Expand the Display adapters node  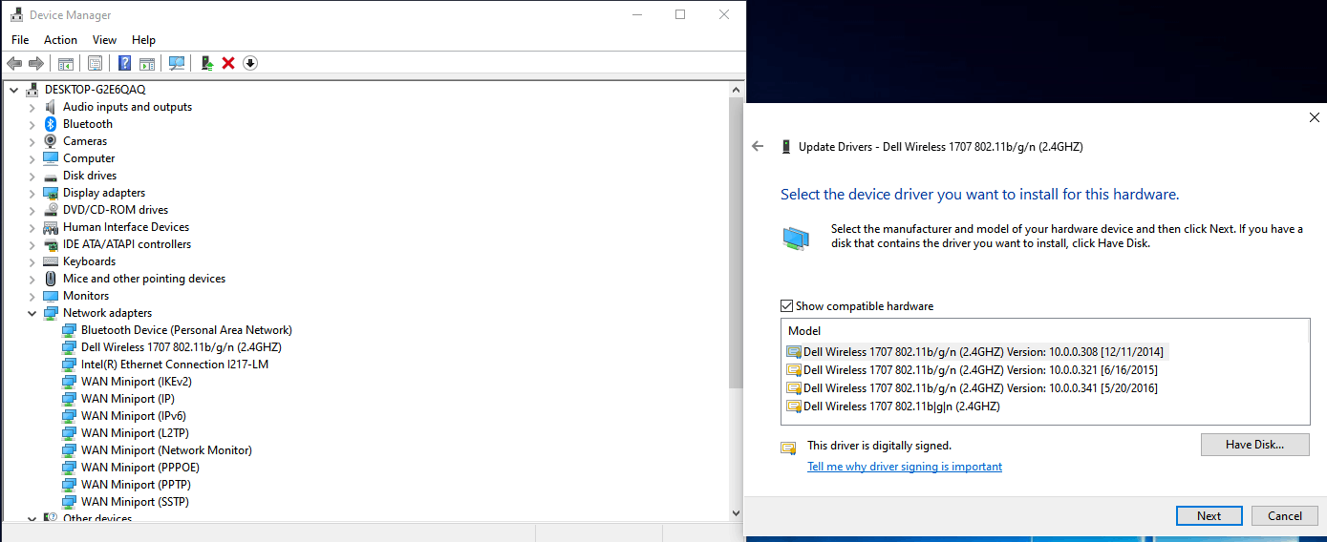tap(32, 193)
